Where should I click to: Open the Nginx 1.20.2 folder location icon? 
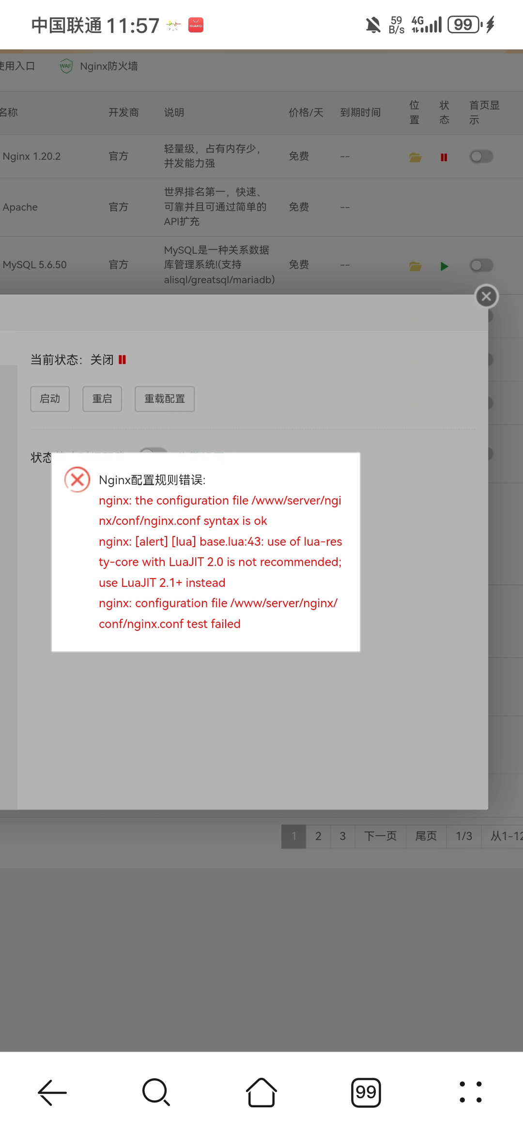click(415, 157)
